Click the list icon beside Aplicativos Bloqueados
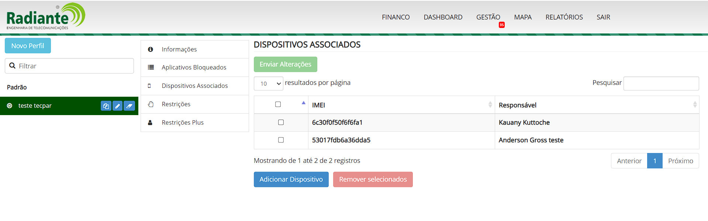The image size is (708, 221). click(151, 67)
